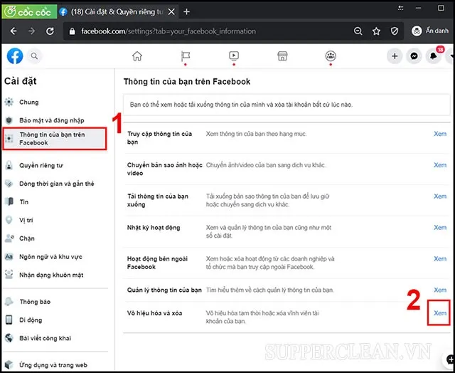Click the Create plus button
Image resolution: width=455 pixels, height=373 pixels.
click(x=395, y=56)
